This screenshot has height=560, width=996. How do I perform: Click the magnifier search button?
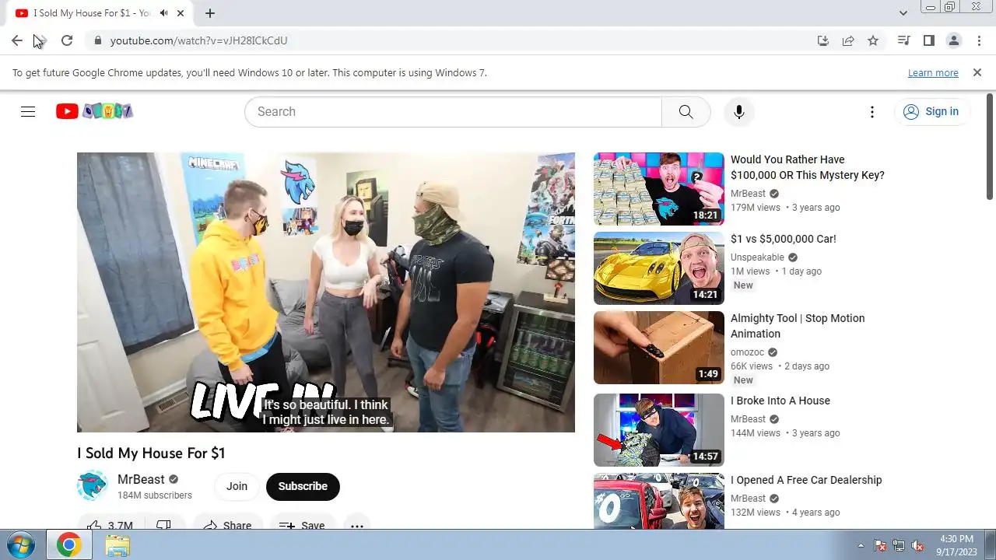(x=686, y=111)
